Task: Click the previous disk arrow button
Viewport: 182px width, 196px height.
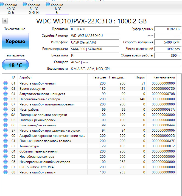Action: coord(5,21)
